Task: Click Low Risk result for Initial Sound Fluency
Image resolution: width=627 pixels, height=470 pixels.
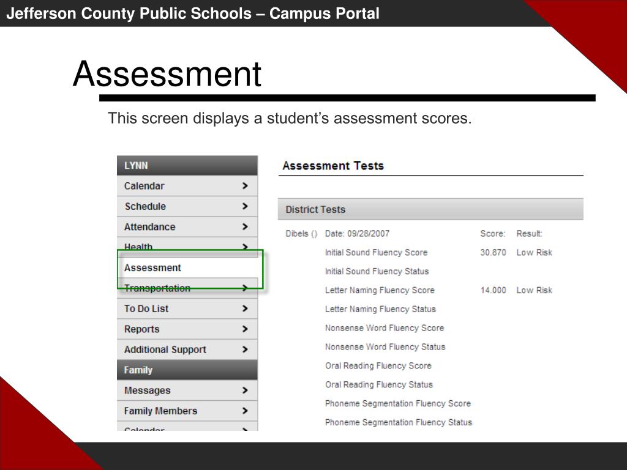Action: [534, 253]
